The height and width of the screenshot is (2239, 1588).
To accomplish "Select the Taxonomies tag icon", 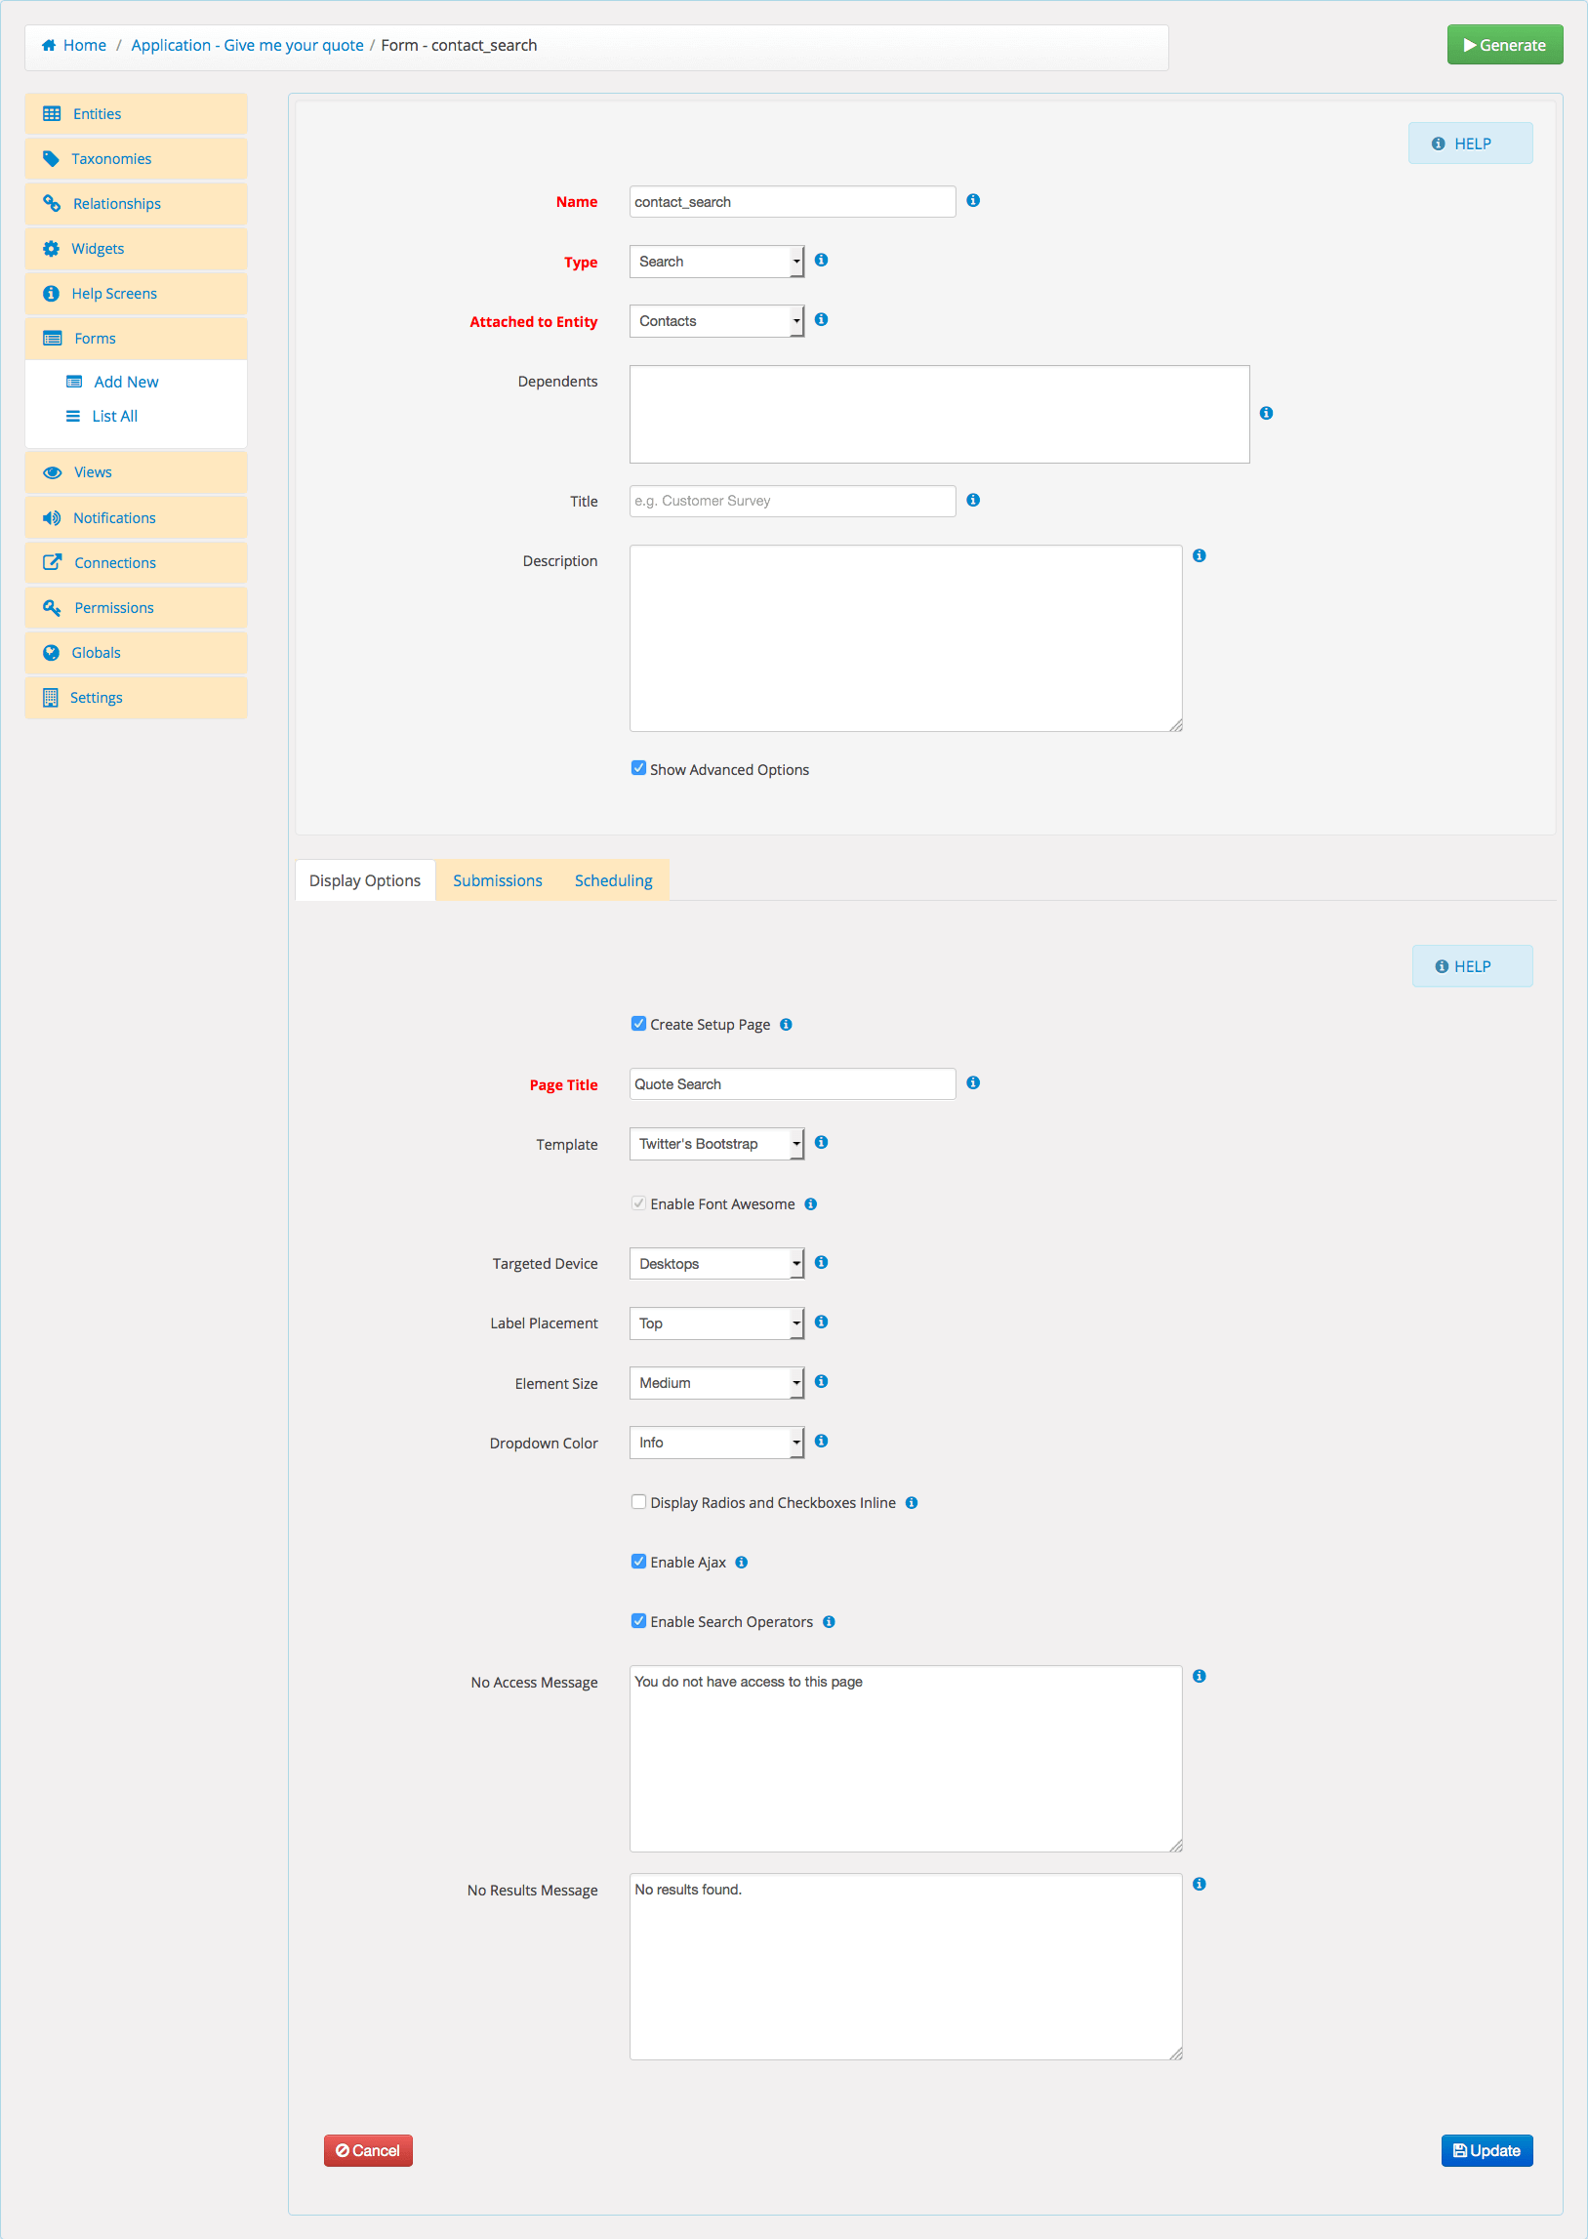I will (52, 158).
